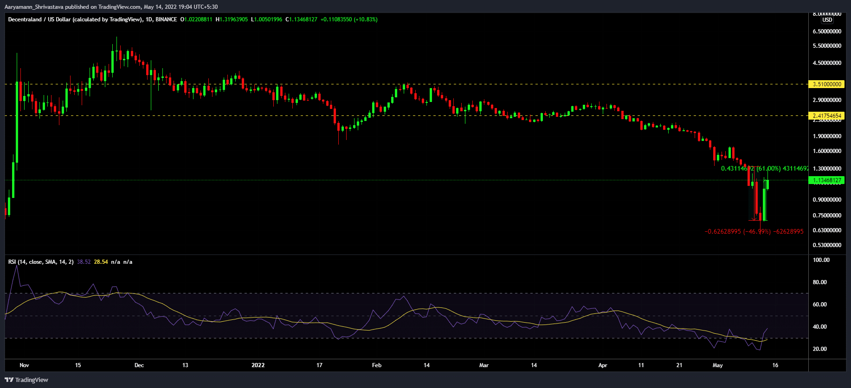Click the Nov date label on time axis
851x388 pixels.
(x=24, y=365)
